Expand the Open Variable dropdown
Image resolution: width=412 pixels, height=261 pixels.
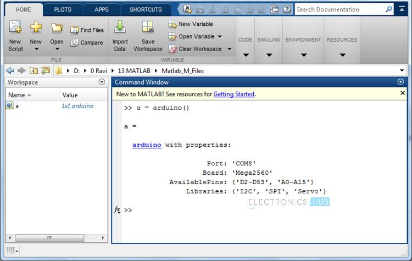[x=220, y=37]
